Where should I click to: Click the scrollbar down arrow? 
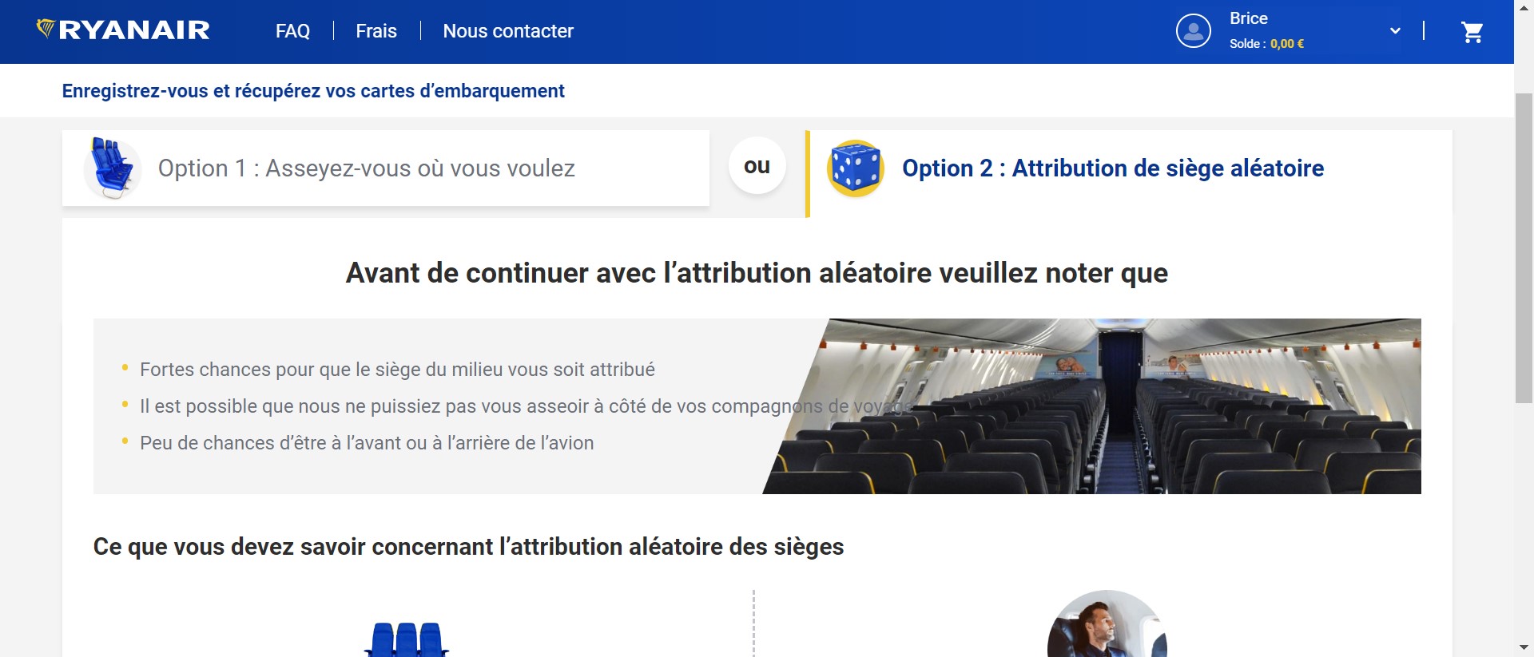[x=1524, y=647]
